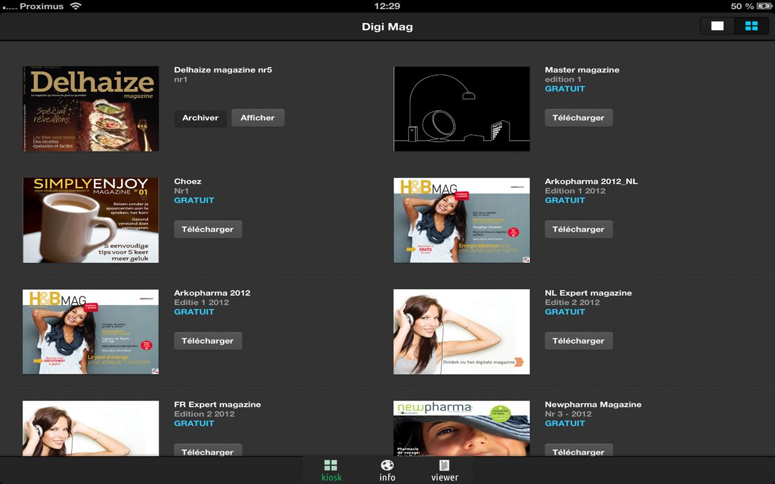The height and width of the screenshot is (484, 775).
Task: Download NL Expert magazine
Action: pos(579,341)
